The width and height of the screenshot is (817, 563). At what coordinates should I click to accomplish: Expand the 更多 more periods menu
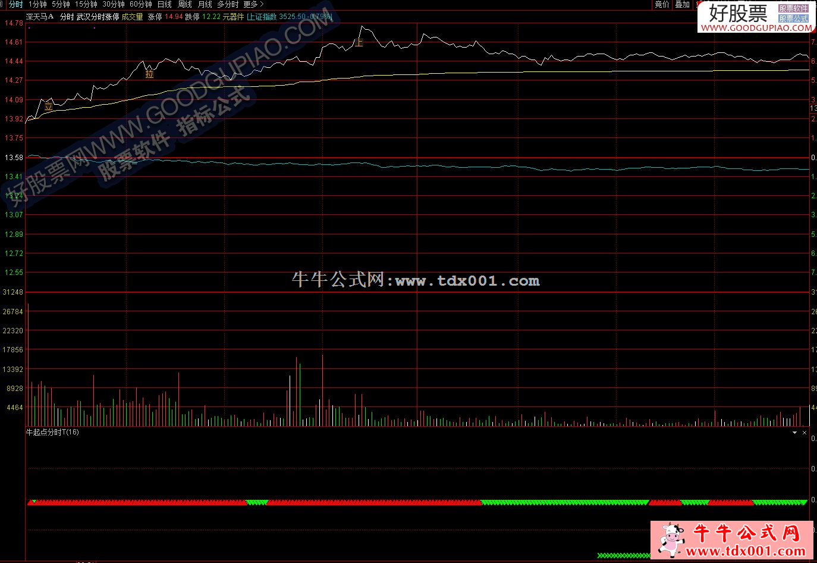click(x=253, y=4)
